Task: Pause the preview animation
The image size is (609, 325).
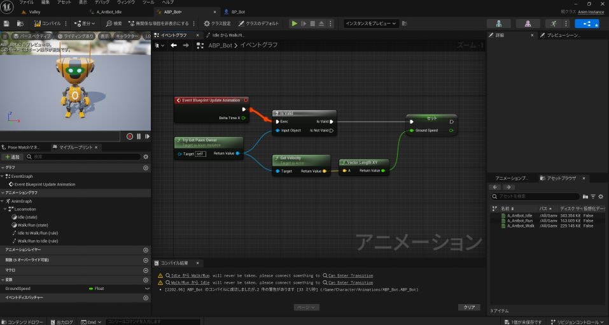Action: [139, 136]
